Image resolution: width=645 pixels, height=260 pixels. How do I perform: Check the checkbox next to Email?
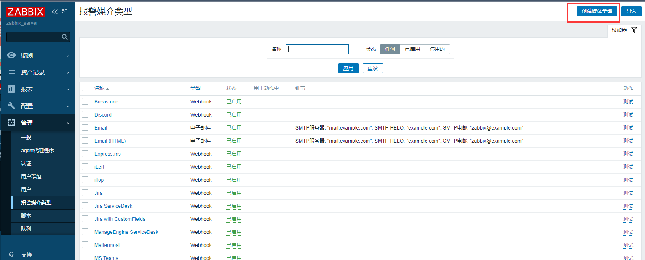[85, 127]
